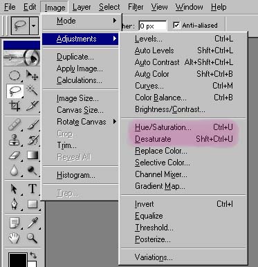Toggle the Anti-aliased checkbox
The height and width of the screenshot is (267, 258).
[176, 25]
